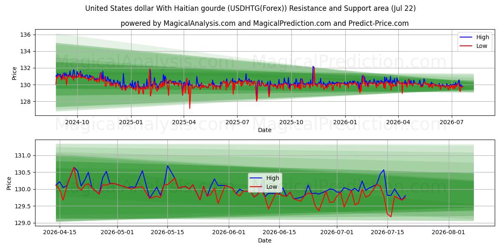Click the 'powered by MagicalAnalysis.com' subtitle
This screenshot has width=501, height=250.
[x=265, y=23]
